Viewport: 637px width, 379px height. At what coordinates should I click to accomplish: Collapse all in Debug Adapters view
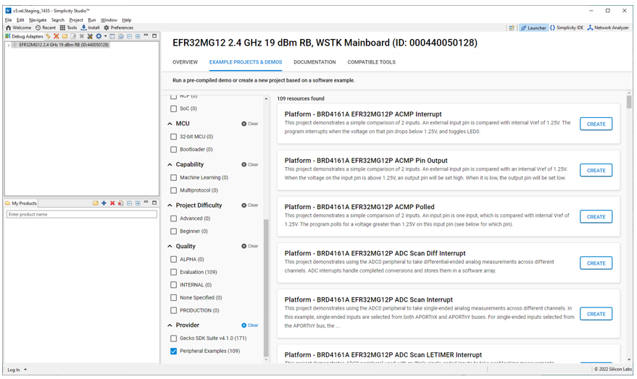(130, 36)
